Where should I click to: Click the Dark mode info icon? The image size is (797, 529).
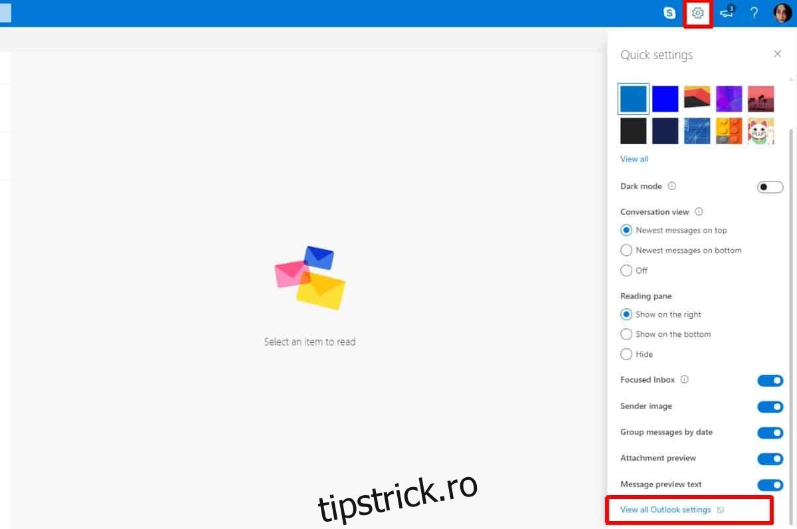click(x=671, y=186)
